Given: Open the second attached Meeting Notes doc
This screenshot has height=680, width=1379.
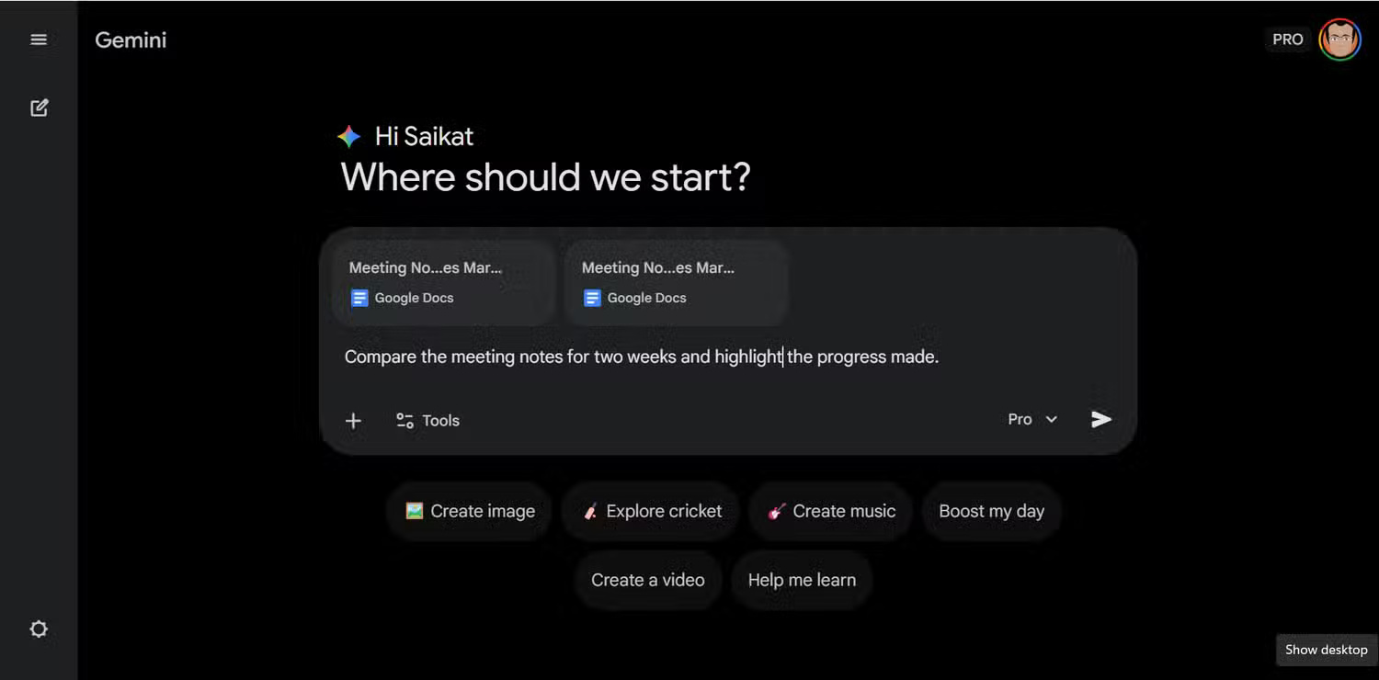Looking at the screenshot, I should tap(677, 282).
